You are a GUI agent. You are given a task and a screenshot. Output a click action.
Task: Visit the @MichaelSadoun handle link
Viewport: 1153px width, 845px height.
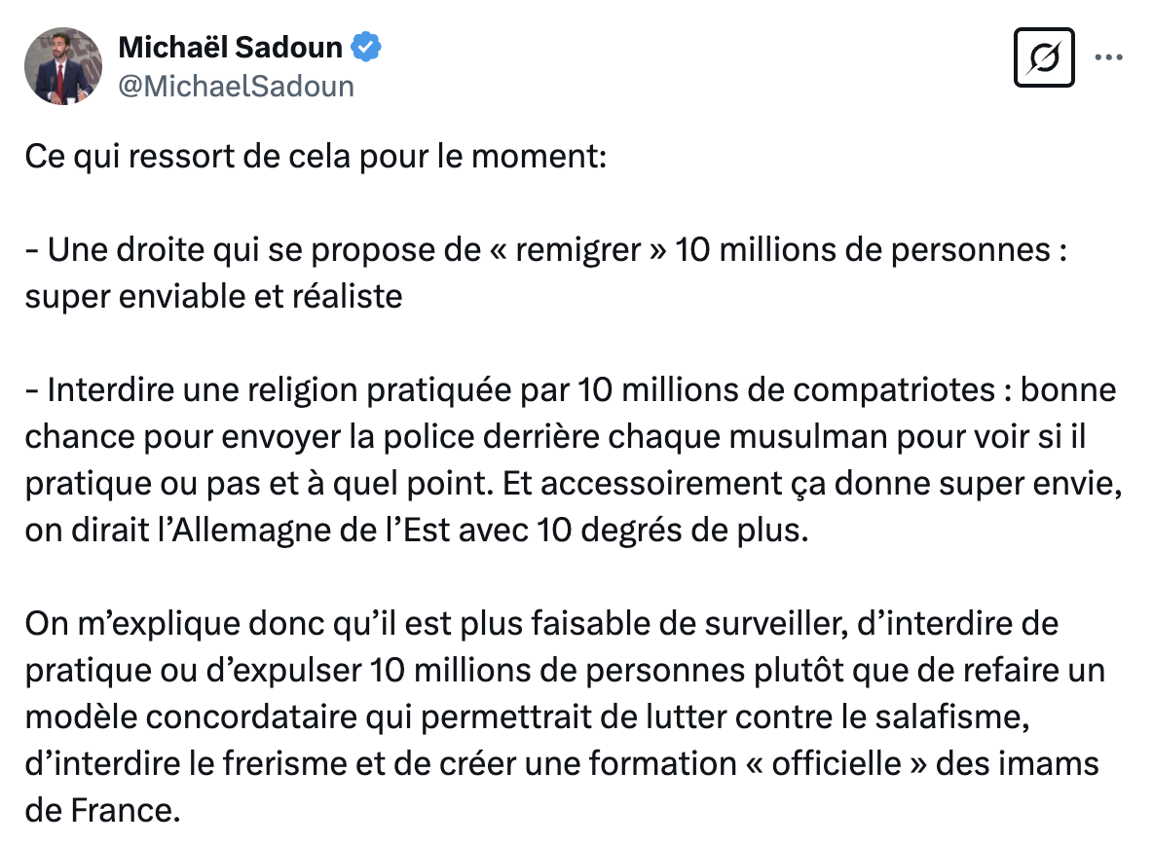[236, 86]
